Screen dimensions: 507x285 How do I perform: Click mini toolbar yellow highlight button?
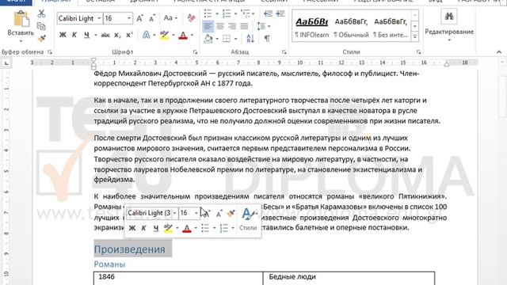168,228
